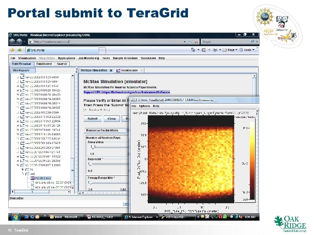Viewport: 314px width, 235px height.
Task: Open the Support URL link
Action: pyautogui.click(x=127, y=92)
